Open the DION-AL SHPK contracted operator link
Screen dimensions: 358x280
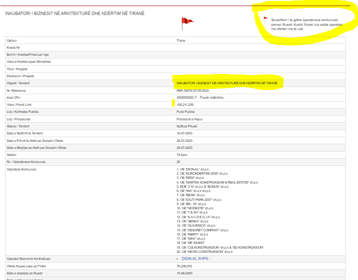point(196,258)
